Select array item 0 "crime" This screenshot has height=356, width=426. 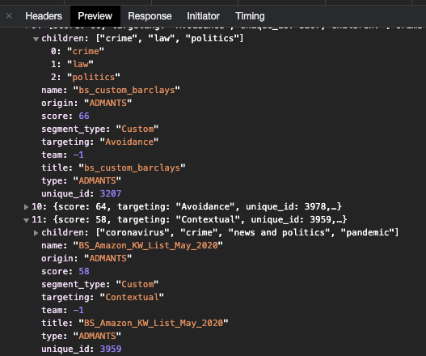pyautogui.click(x=78, y=51)
